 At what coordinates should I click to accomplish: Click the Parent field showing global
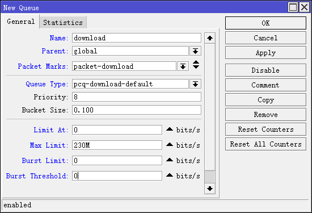click(130, 51)
